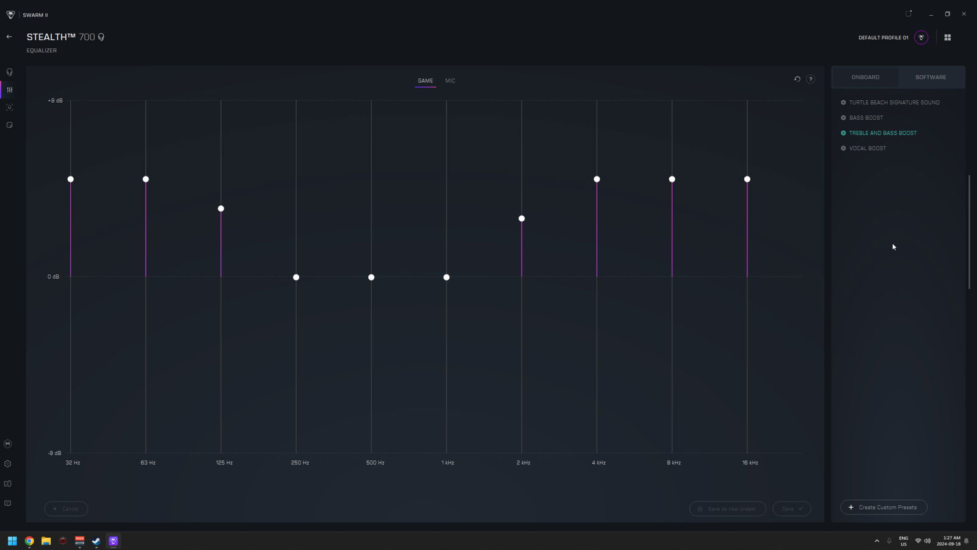Screen dimensions: 977x550
Task: Switch to the MIC equalizer tab
Action: click(450, 81)
